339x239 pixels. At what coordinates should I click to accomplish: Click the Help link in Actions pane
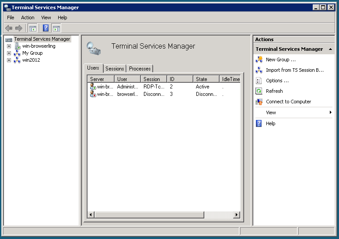271,123
